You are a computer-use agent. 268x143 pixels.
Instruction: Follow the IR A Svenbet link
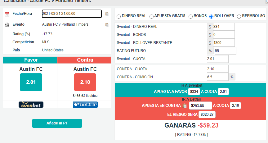(x=191, y=85)
